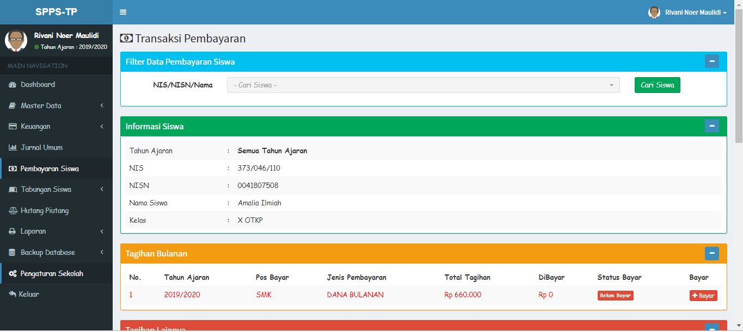This screenshot has height=332, width=743.
Task: Open Hutang Piutang using the scales icon
Action: [x=13, y=210]
